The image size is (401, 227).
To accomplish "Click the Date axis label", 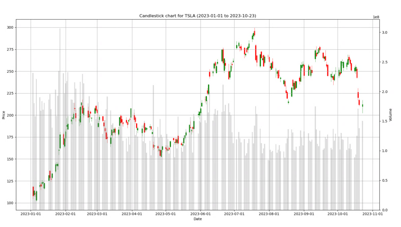I will 198,220.
